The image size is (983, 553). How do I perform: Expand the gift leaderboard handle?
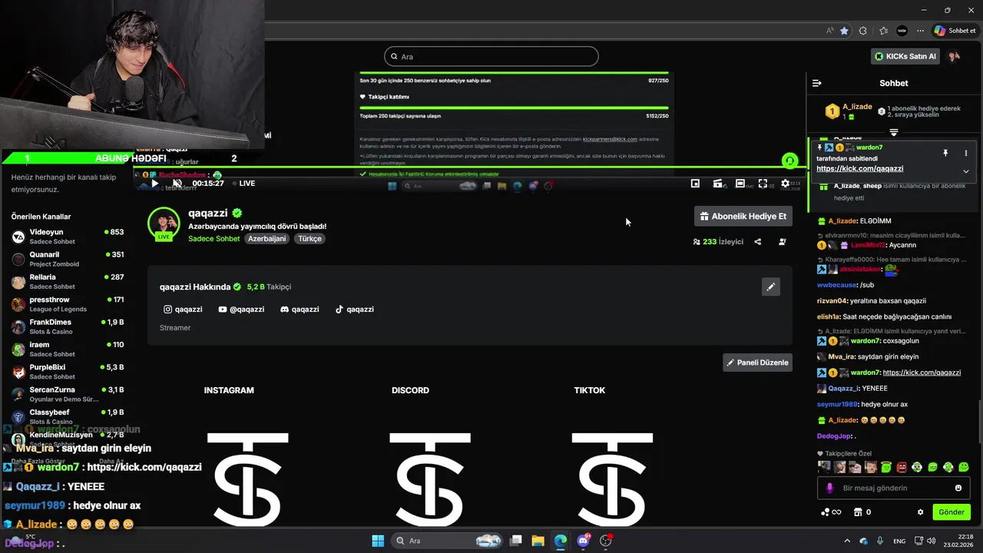(894, 132)
